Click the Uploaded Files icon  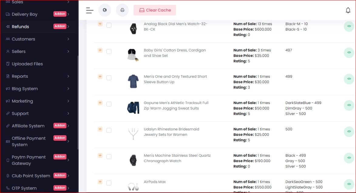(x=8, y=64)
